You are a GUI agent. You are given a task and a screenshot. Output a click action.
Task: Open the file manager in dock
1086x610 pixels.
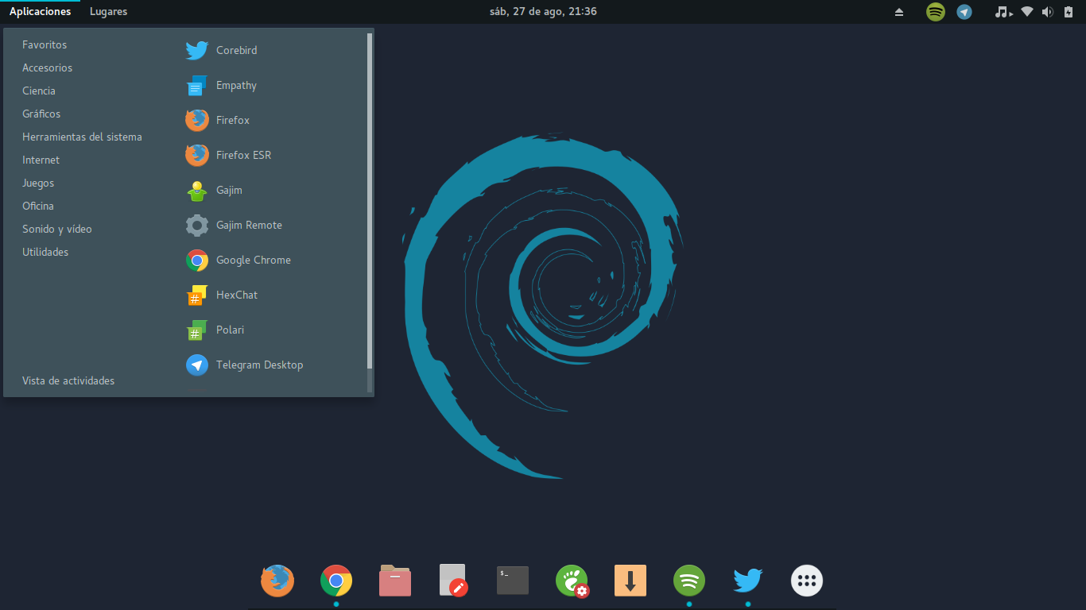[395, 581]
